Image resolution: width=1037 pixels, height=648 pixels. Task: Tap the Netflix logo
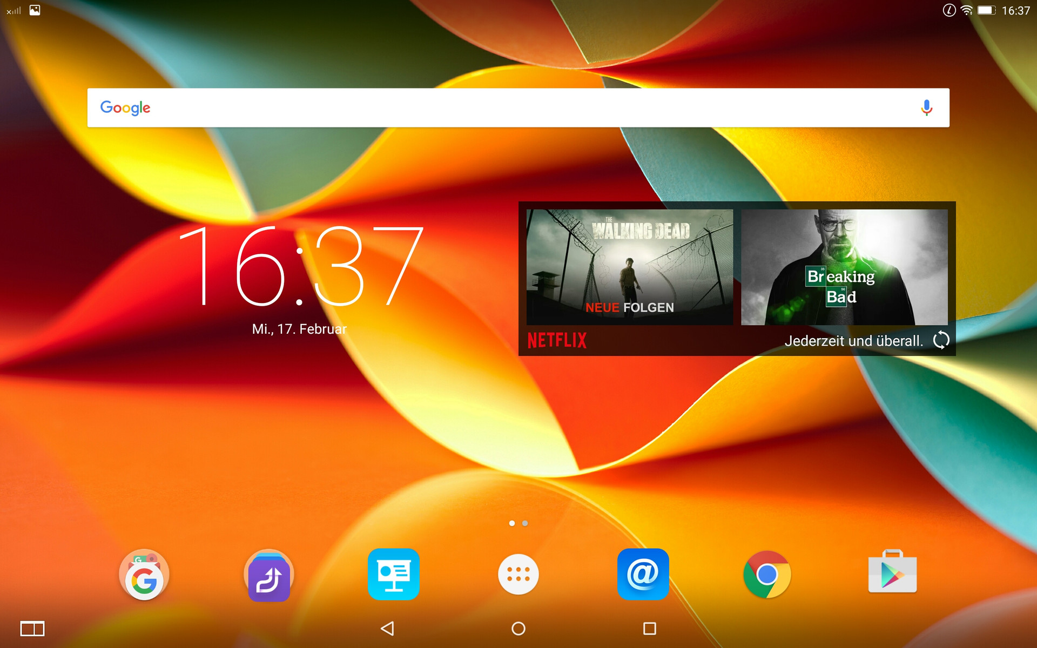pyautogui.click(x=557, y=340)
